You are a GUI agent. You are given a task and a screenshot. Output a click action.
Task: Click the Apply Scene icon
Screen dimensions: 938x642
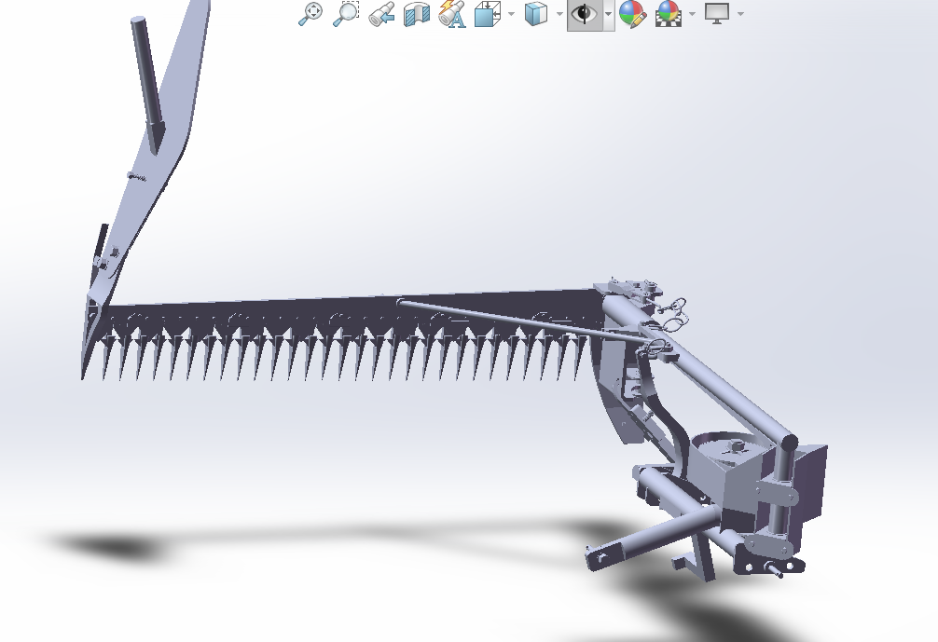tap(669, 14)
